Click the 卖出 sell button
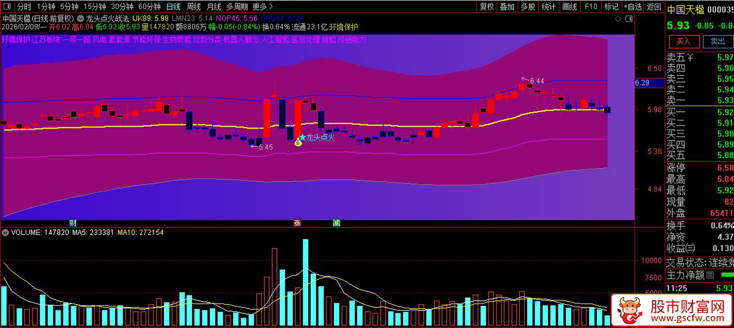The width and height of the screenshot is (734, 328). (x=717, y=42)
